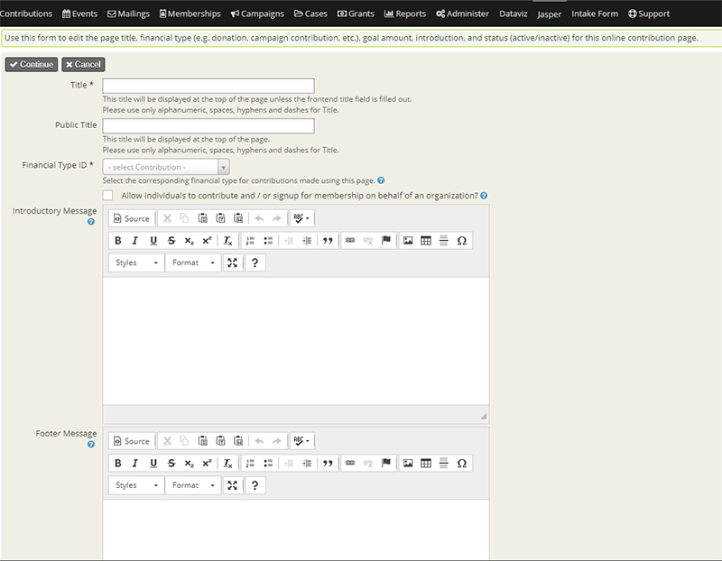Insert a table in the Introductory Message editor
Image resolution: width=722 pixels, height=561 pixels.
point(424,240)
